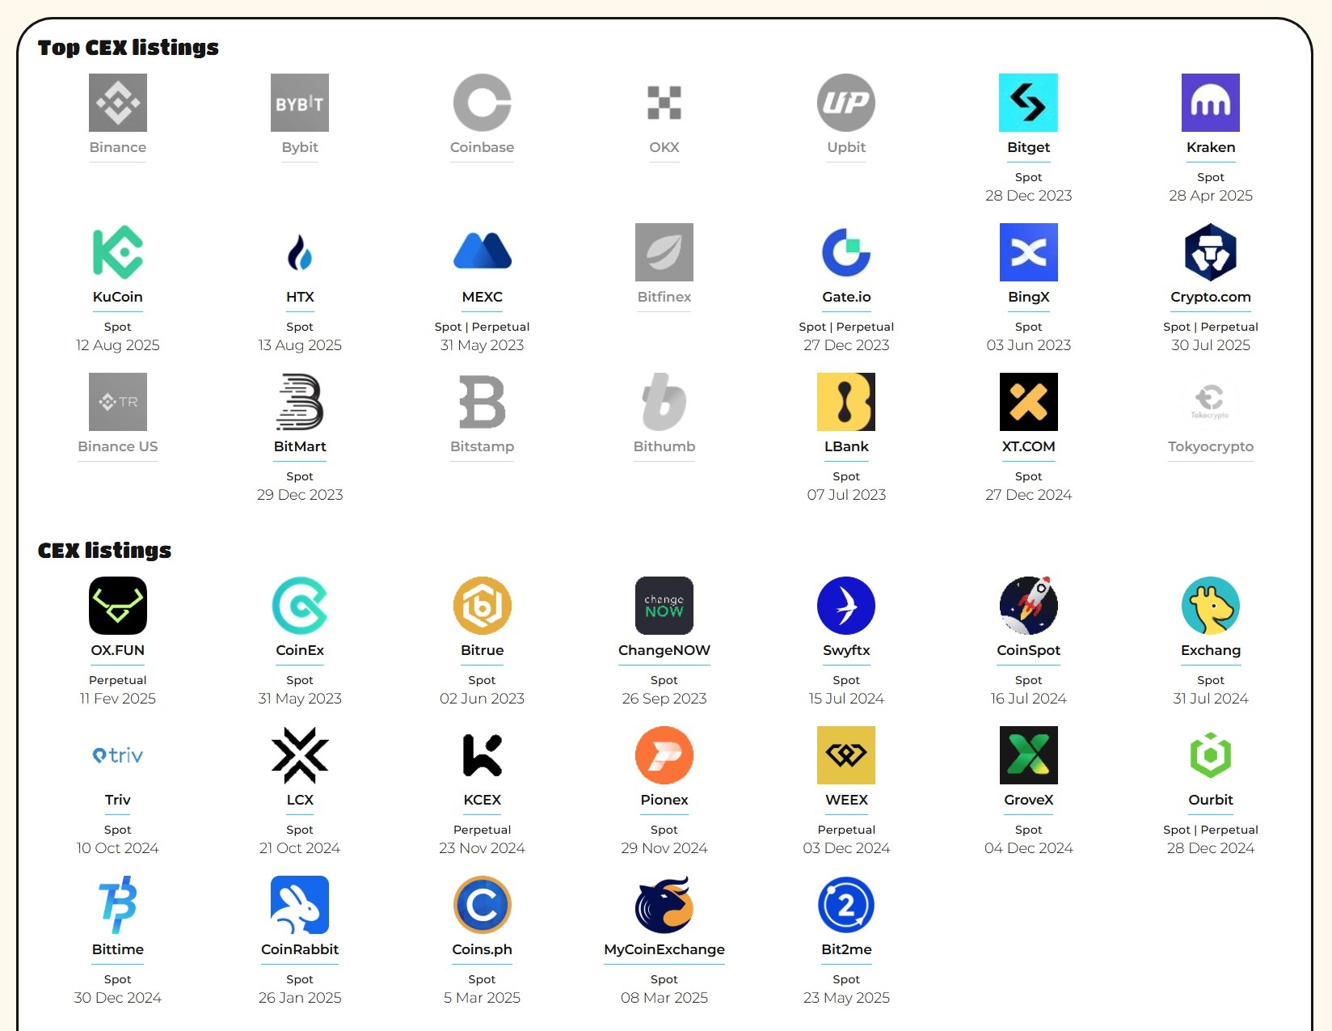Image resolution: width=1332 pixels, height=1031 pixels.
Task: Click the greyed-out Binance logo
Action: [118, 103]
